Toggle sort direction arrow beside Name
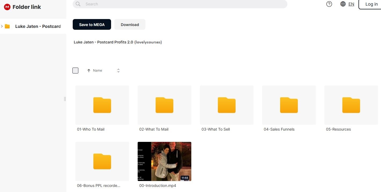 89,71
